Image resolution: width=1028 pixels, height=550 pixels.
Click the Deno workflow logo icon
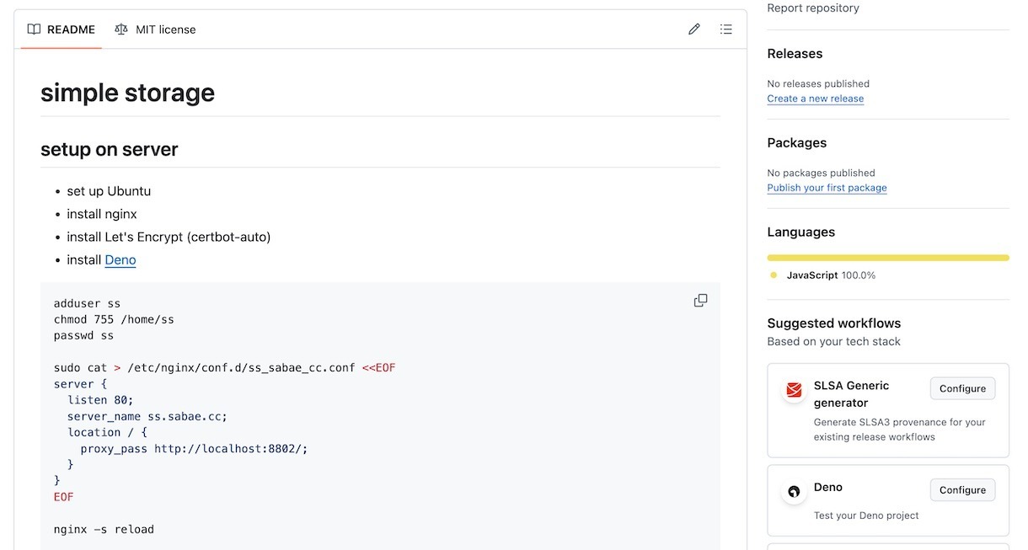(x=794, y=492)
